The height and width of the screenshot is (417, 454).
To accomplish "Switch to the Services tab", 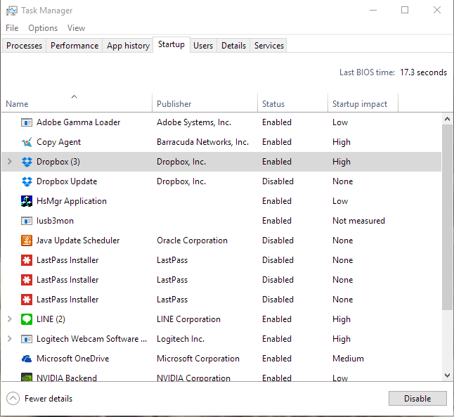I will tap(268, 46).
